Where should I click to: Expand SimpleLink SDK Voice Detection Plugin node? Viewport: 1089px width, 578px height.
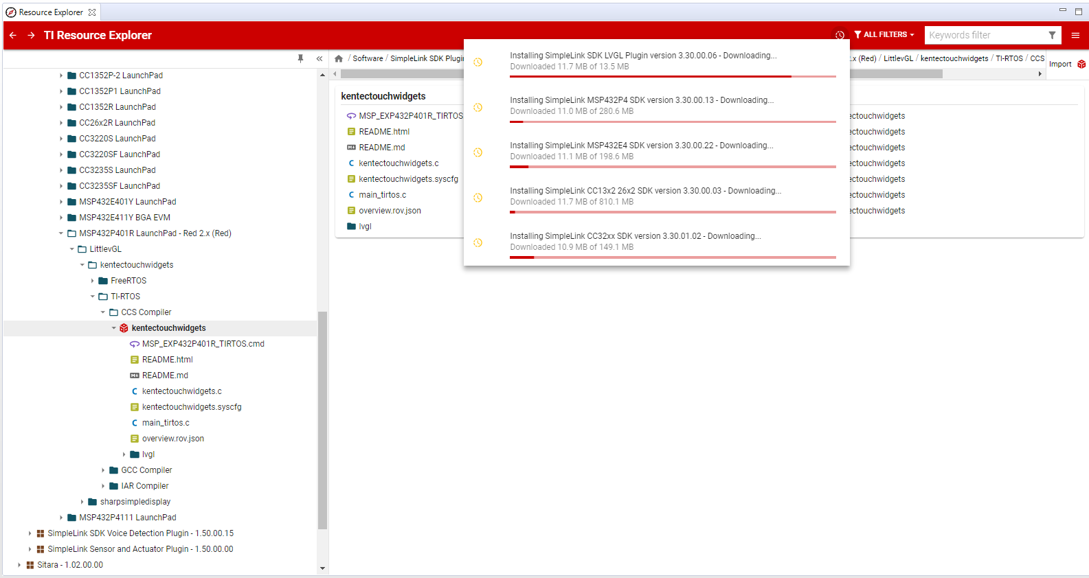(x=30, y=533)
